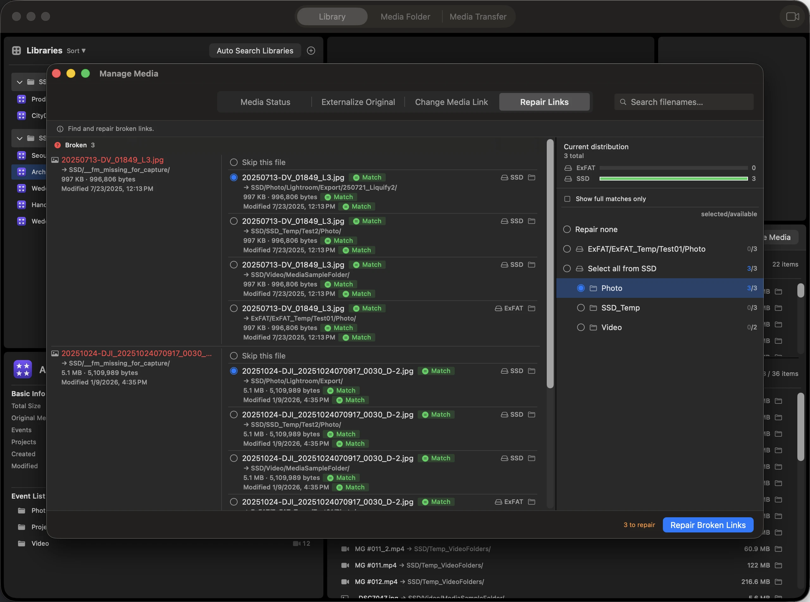This screenshot has height=602, width=810.
Task: Reveal the SSD_Temp/Test2/Photo match of 20250713-DV_01849_L3.jpg
Action: click(532, 221)
